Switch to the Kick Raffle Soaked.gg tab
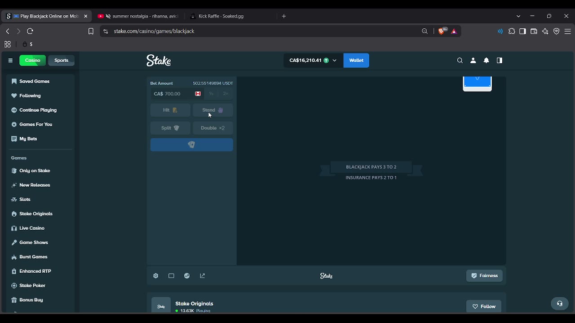The height and width of the screenshot is (323, 575). (x=230, y=16)
